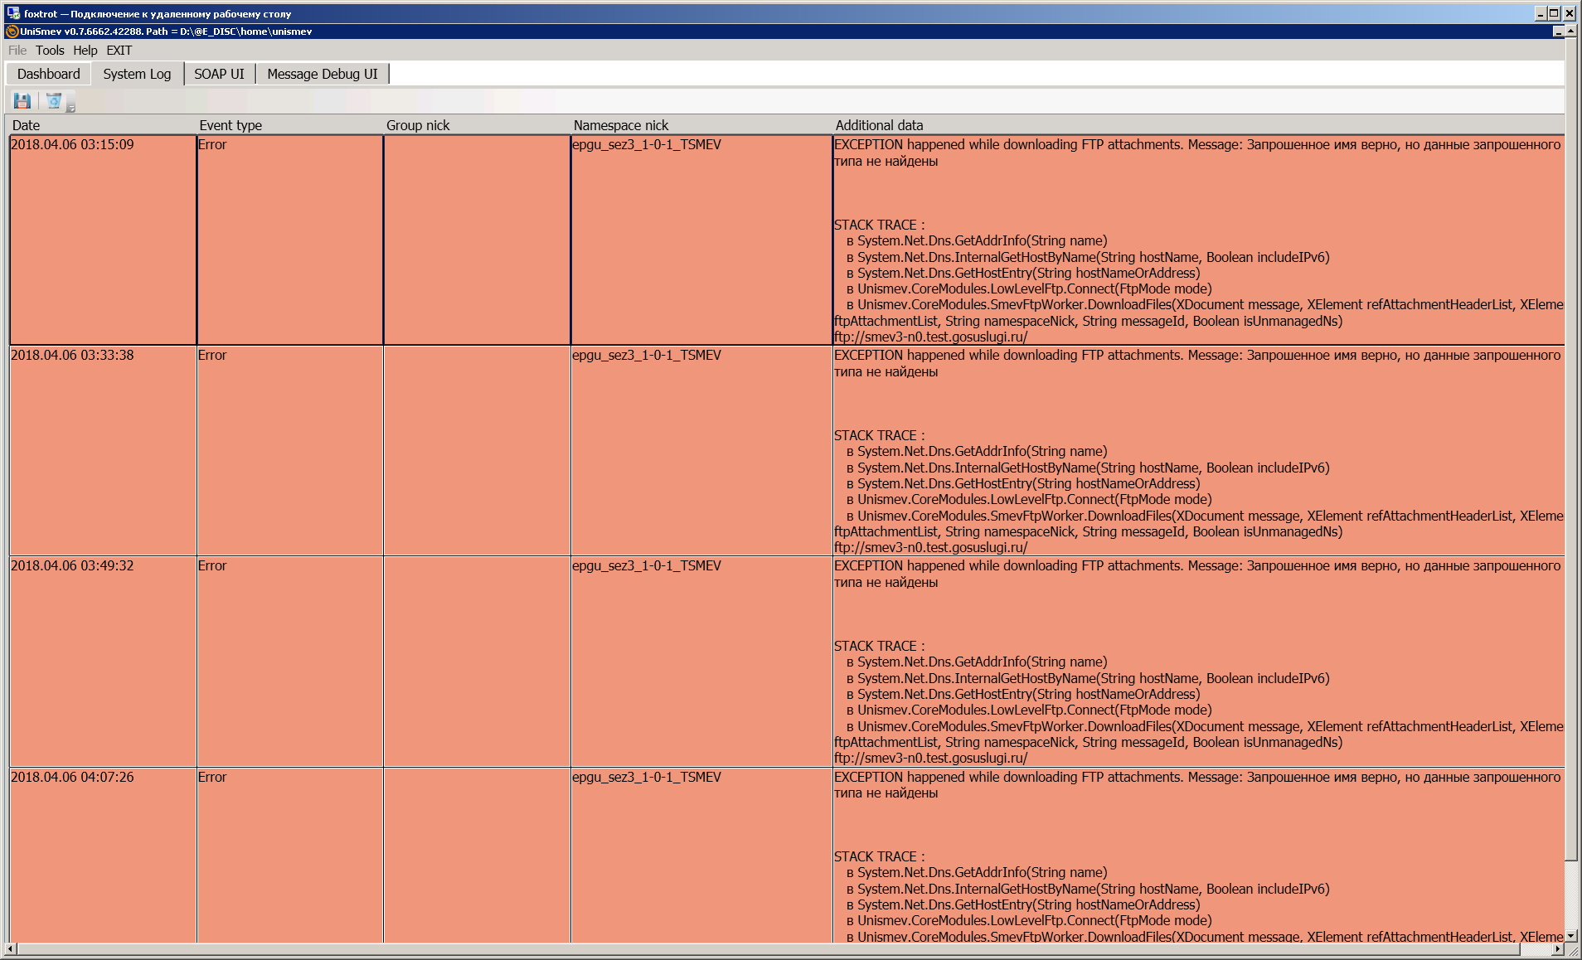
Task: Click the vertical scrollbar up arrow
Action: tap(1571, 32)
